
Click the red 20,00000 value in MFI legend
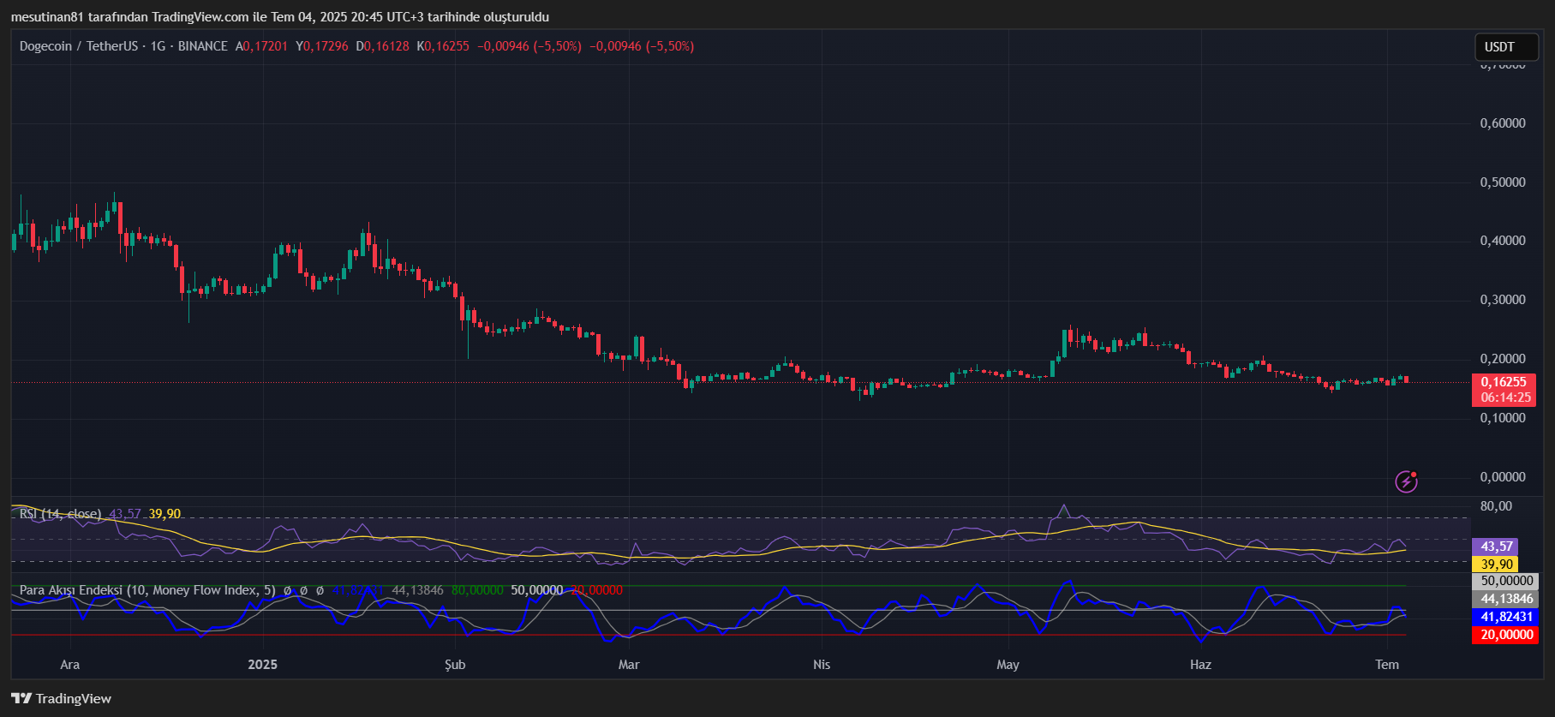tap(596, 590)
